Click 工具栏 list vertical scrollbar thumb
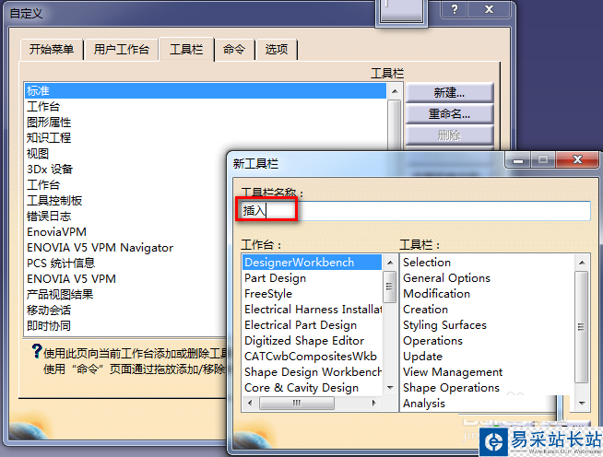The height and width of the screenshot is (457, 603). (x=581, y=327)
